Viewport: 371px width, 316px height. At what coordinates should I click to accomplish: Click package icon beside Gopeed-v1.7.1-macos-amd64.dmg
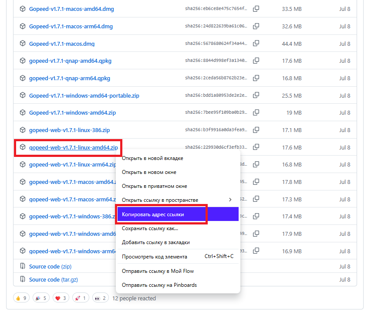pos(23,9)
